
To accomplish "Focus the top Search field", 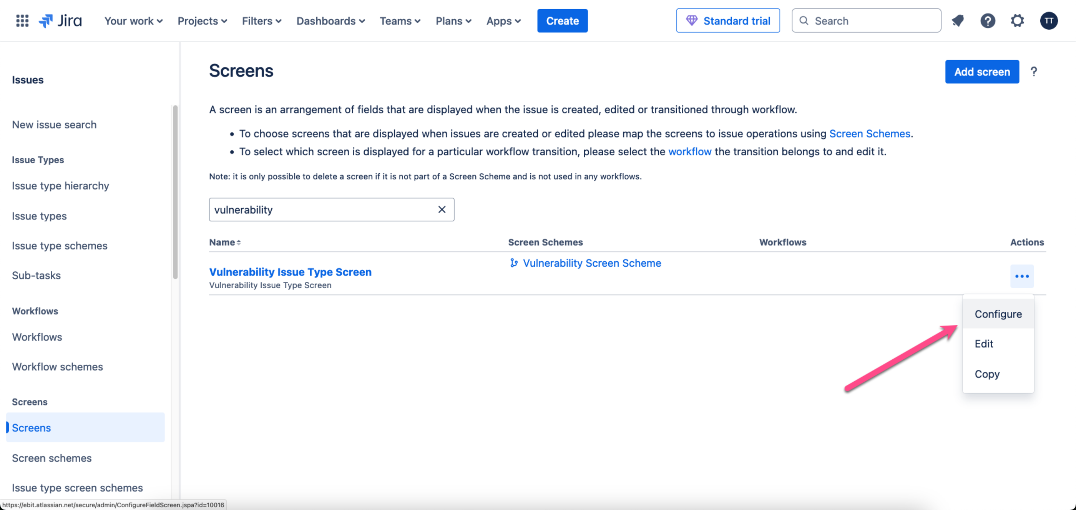I will click(x=866, y=20).
